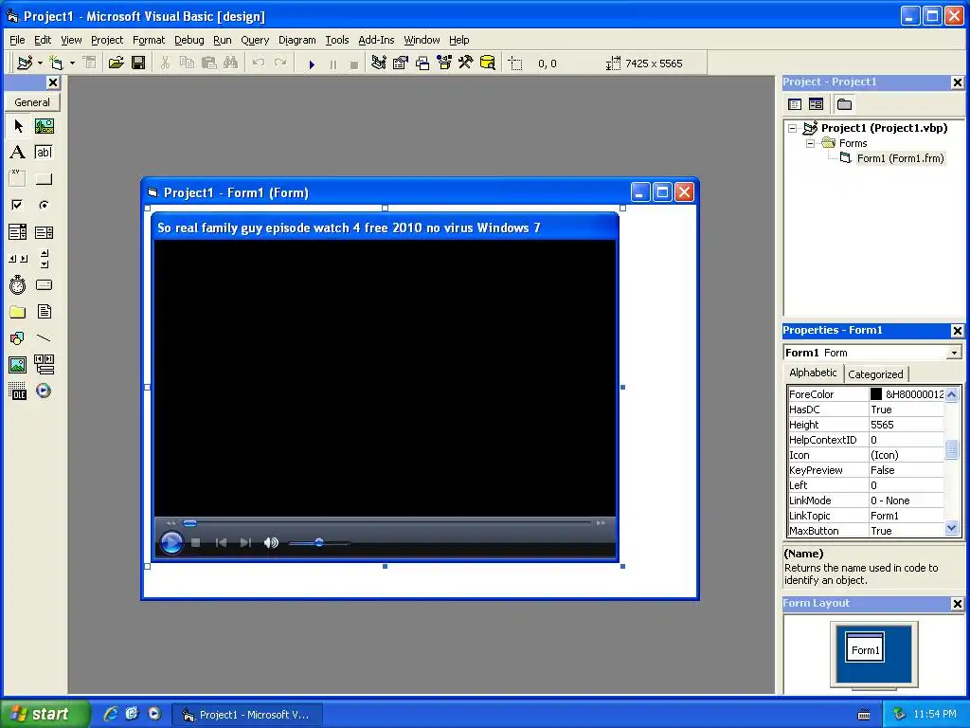
Task: Select the Pointer tool in toolbox
Action: pyautogui.click(x=18, y=126)
